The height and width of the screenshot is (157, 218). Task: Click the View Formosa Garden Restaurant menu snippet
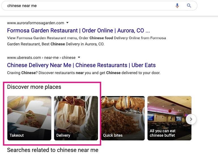pos(86,41)
